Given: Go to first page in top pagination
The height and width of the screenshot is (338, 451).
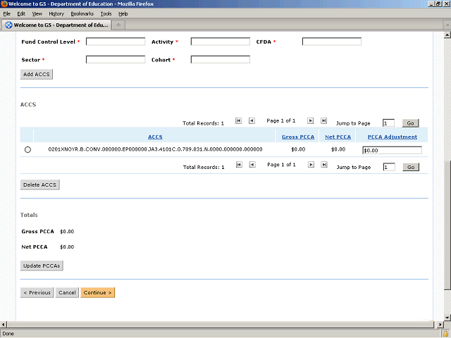Looking at the screenshot, I should tap(238, 121).
